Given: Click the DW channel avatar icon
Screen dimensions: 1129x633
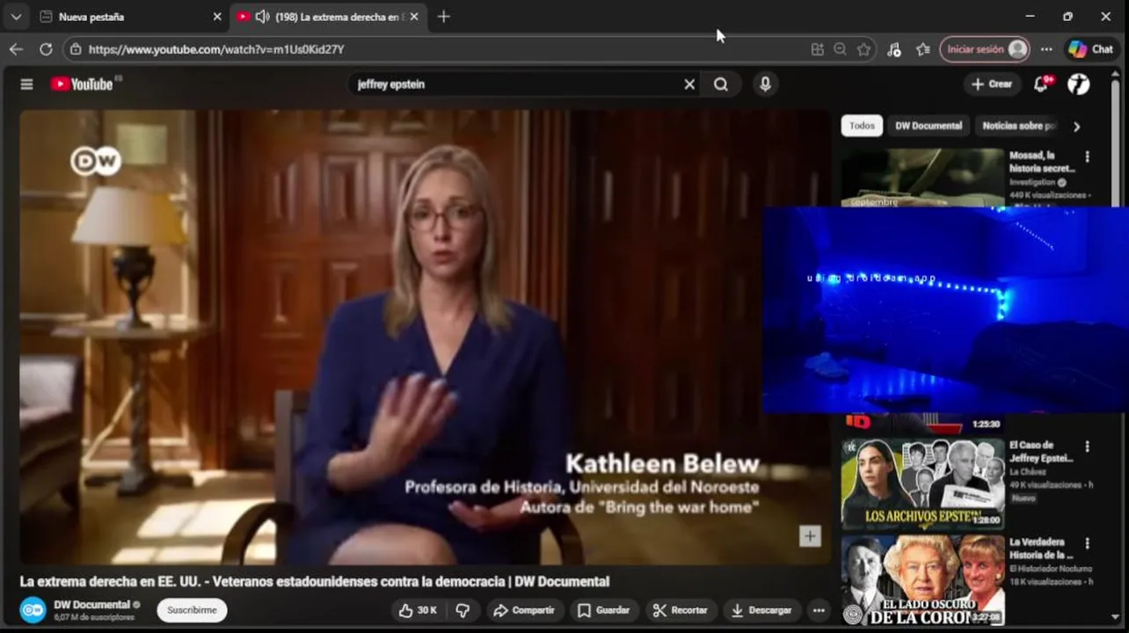Looking at the screenshot, I should pyautogui.click(x=33, y=609).
